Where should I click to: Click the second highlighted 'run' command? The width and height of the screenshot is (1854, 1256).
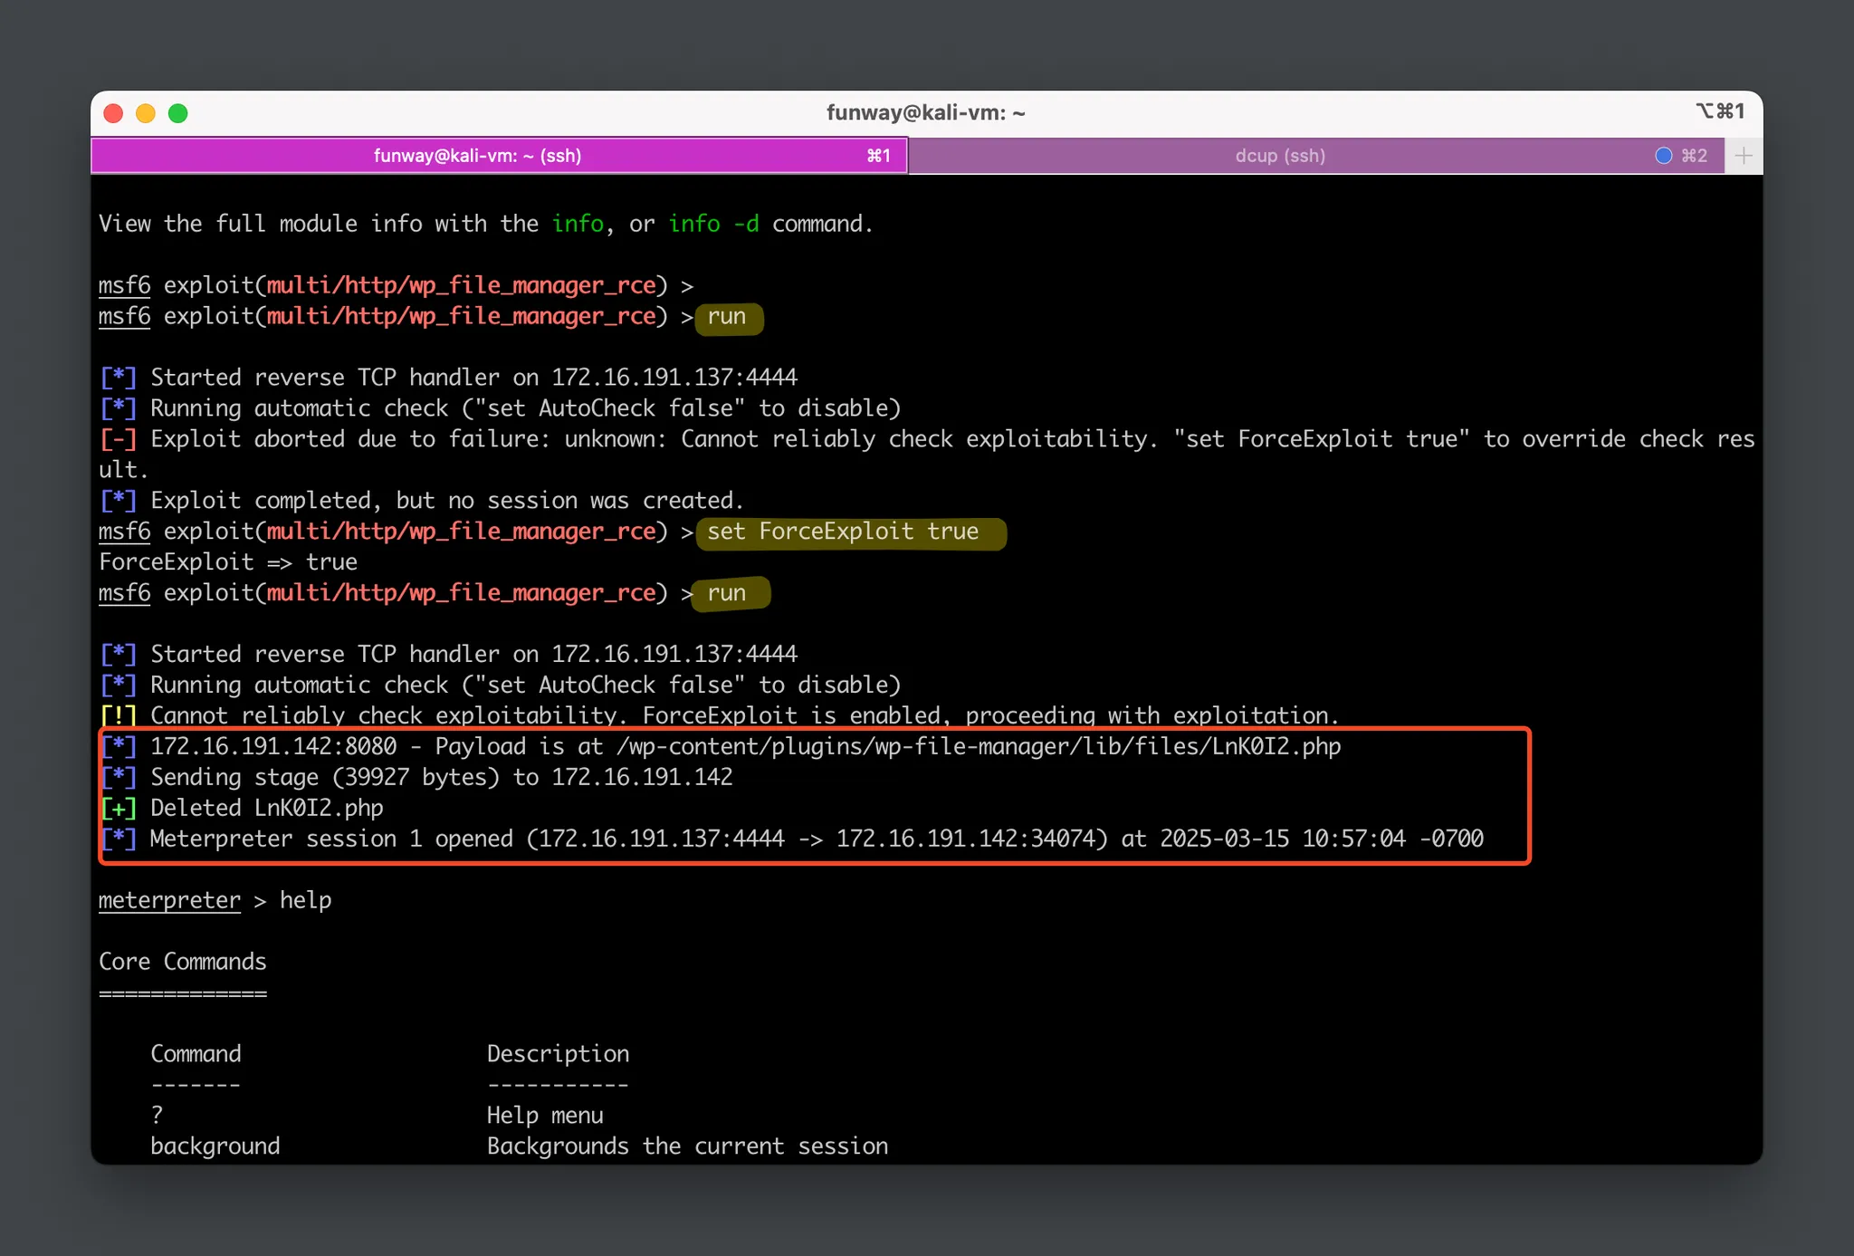pos(727,593)
